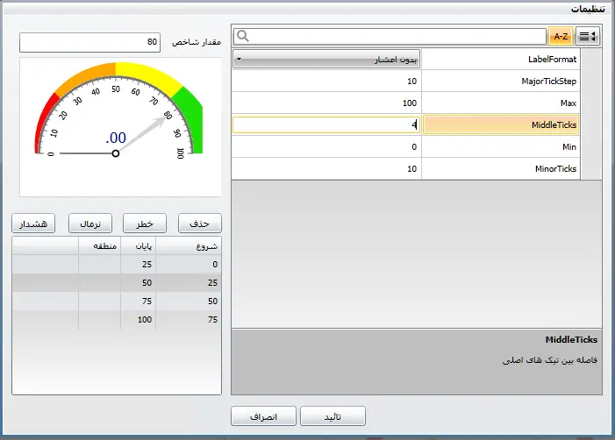Click the categorized view icon
Image resolution: width=615 pixels, height=440 pixels.
click(587, 36)
